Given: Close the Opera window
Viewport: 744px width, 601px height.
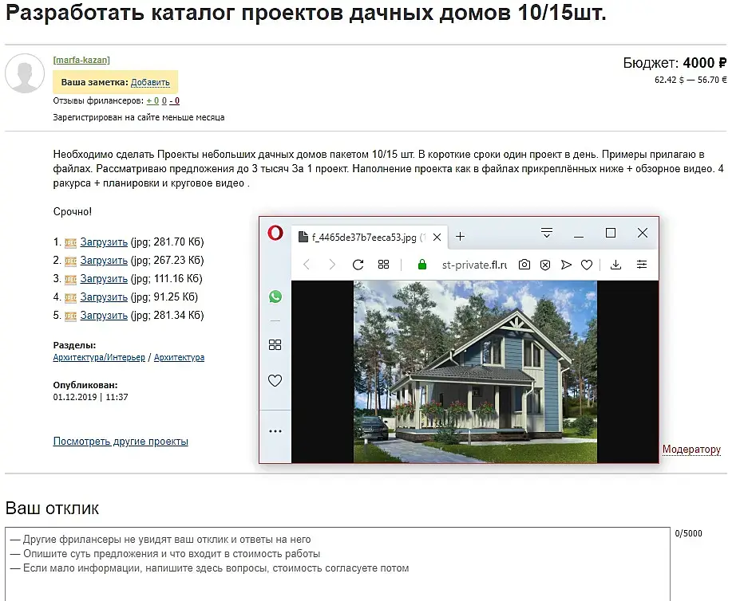Looking at the screenshot, I should tap(643, 233).
